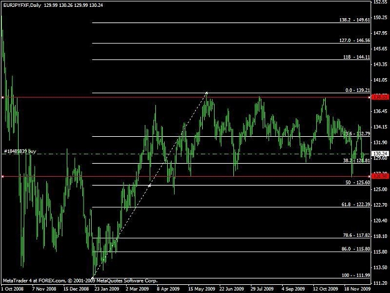This screenshot has height=293, width=390.
Task: Click 125.00 on the price axis
Action: [x=380, y=189]
